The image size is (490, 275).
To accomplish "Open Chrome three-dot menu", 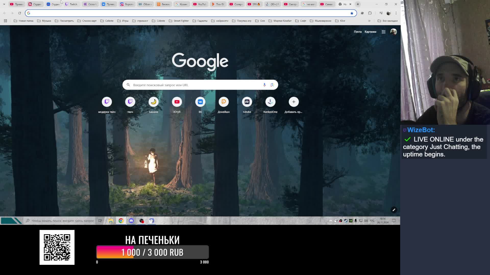I will [396, 13].
